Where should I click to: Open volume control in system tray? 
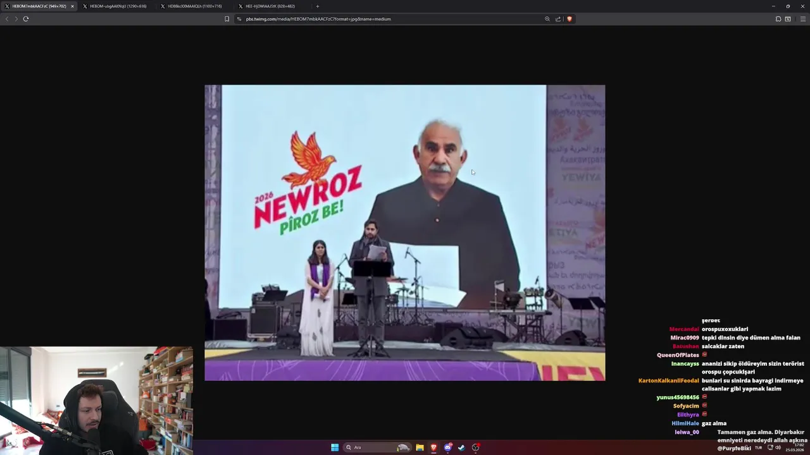(778, 447)
